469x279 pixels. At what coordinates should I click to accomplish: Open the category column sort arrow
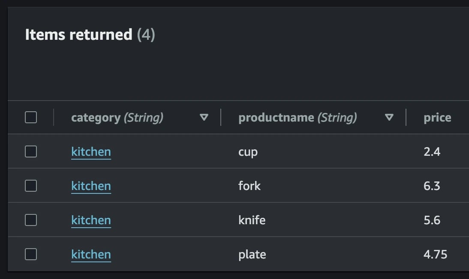[204, 117]
